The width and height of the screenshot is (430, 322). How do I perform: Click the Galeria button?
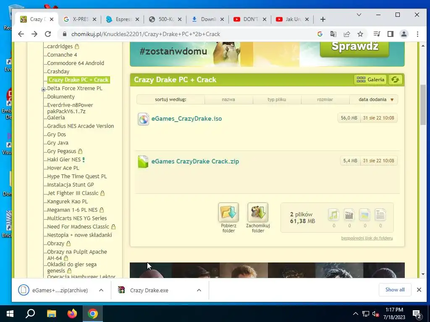pyautogui.click(x=370, y=80)
